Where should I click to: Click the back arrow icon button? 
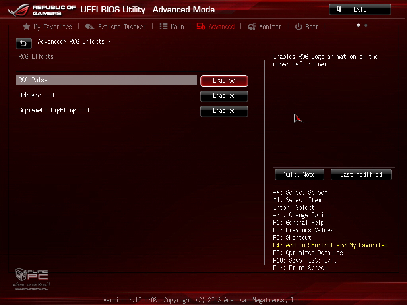[x=23, y=43]
